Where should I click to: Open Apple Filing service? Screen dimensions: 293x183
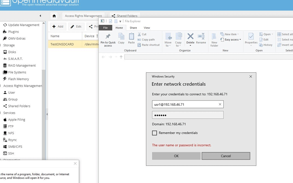14,120
